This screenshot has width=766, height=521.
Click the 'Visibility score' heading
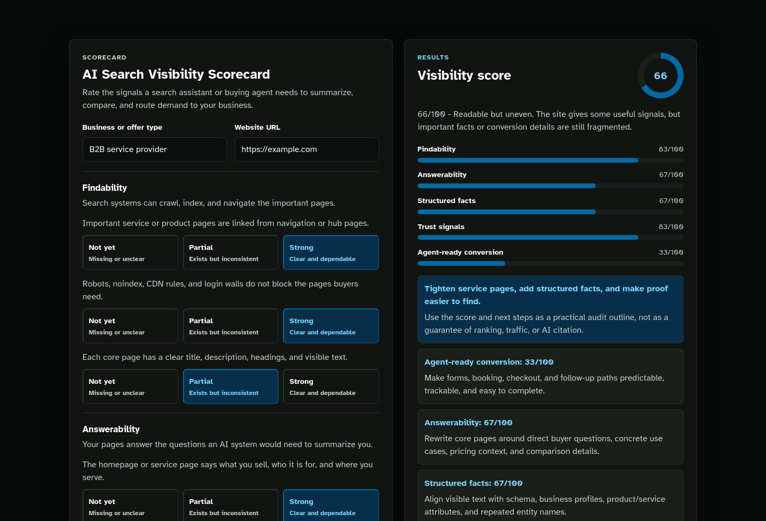(464, 75)
